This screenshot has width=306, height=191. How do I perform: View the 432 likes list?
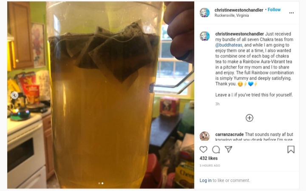(x=208, y=158)
